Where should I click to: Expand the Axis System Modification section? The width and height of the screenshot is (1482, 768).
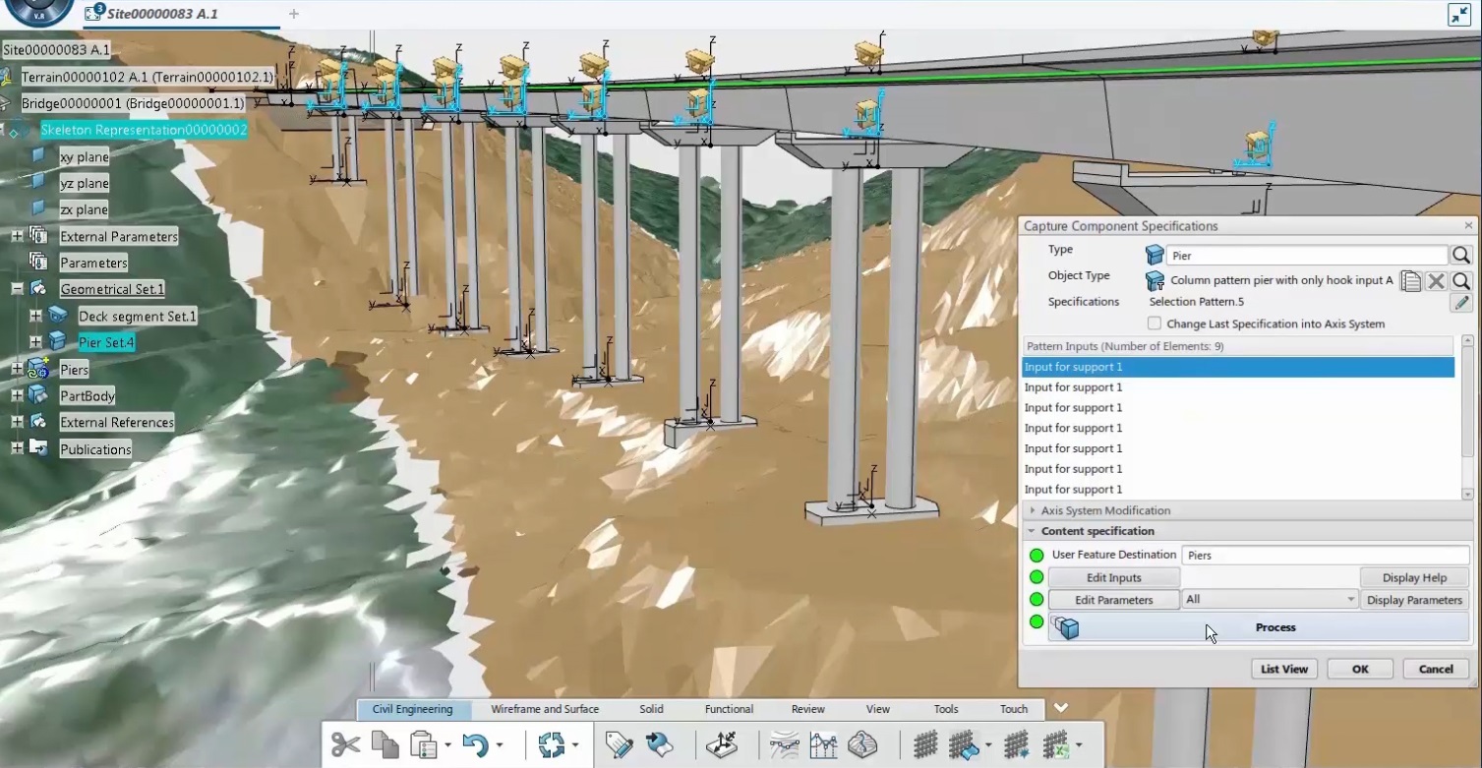pos(1033,510)
